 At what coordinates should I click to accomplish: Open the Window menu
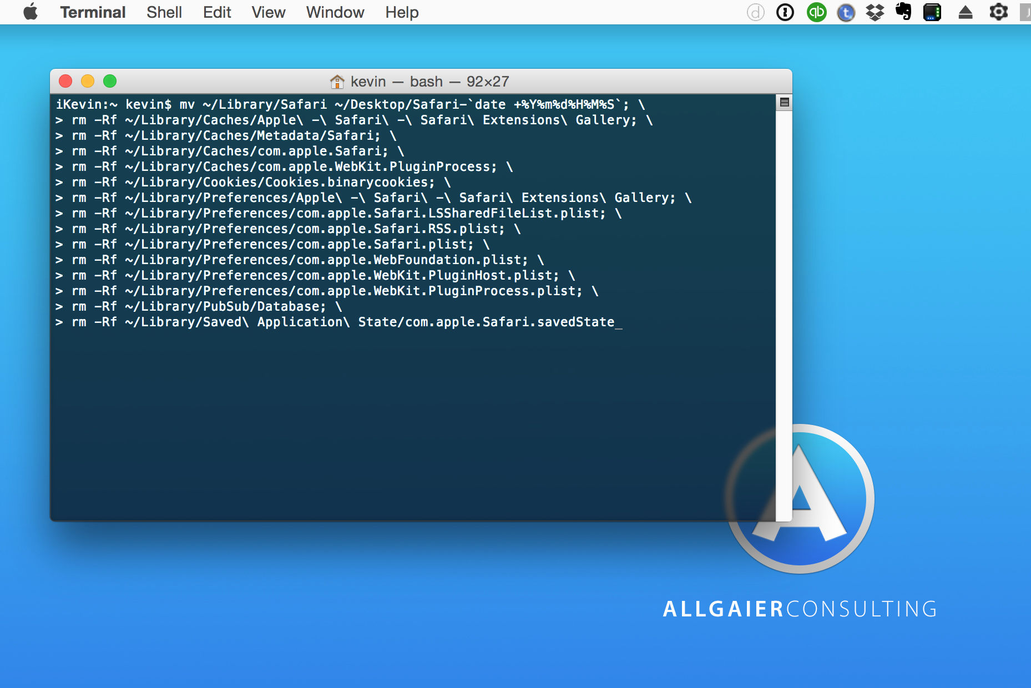(x=335, y=12)
